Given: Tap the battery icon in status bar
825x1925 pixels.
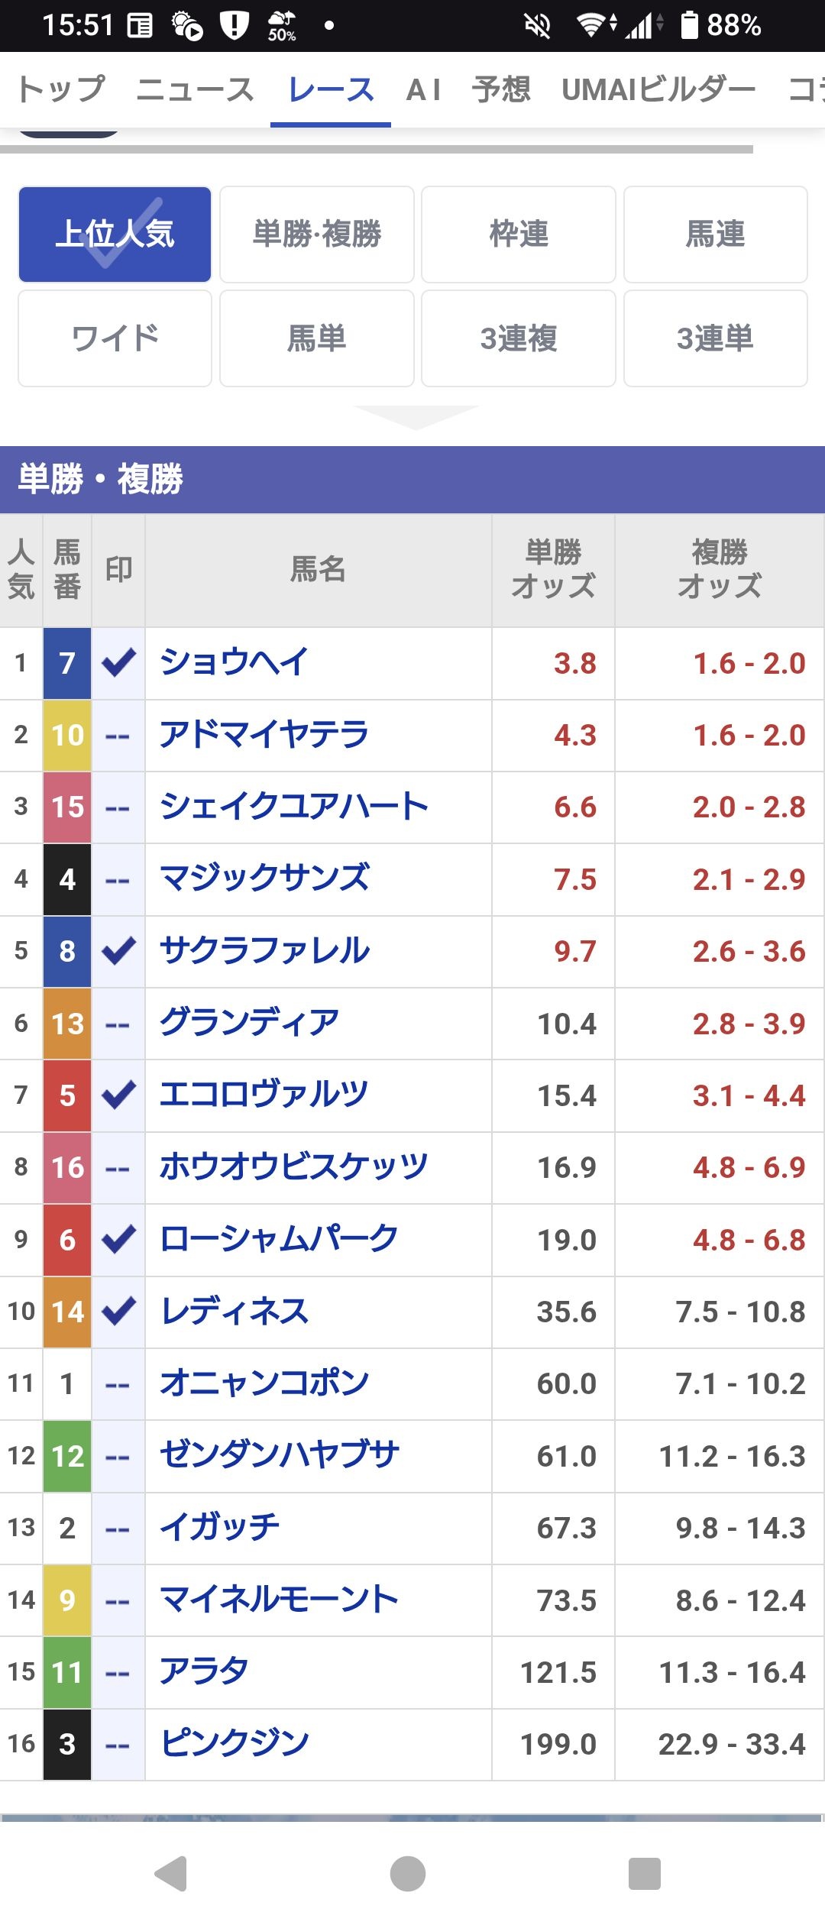Looking at the screenshot, I should click(x=689, y=24).
